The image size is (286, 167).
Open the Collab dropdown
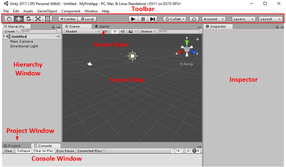coord(175,19)
